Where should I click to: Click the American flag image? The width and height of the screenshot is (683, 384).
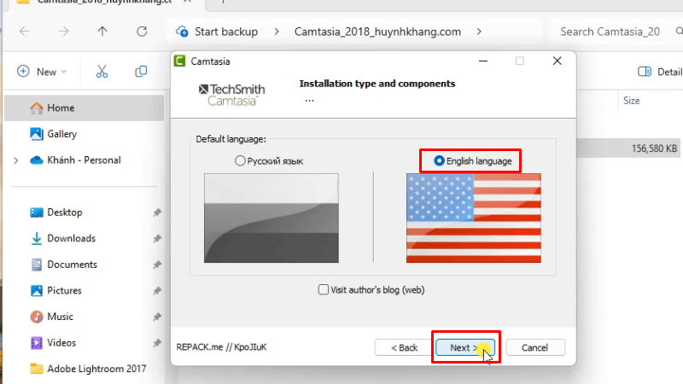tap(473, 217)
